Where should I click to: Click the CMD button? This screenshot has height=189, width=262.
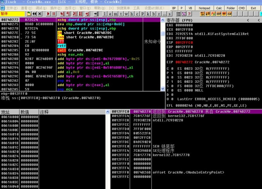(242, 8)
